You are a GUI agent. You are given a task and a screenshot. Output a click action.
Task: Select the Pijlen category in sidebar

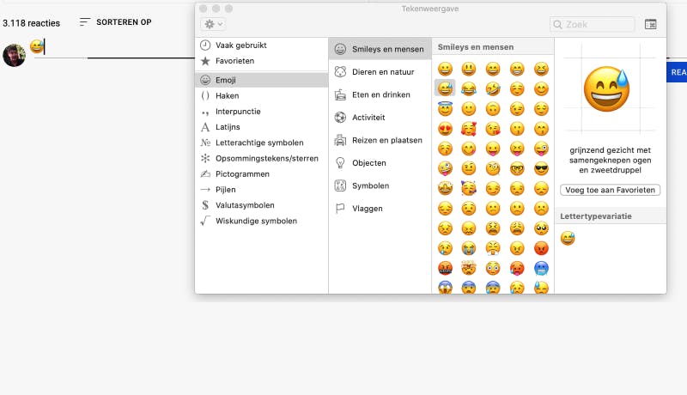click(225, 190)
